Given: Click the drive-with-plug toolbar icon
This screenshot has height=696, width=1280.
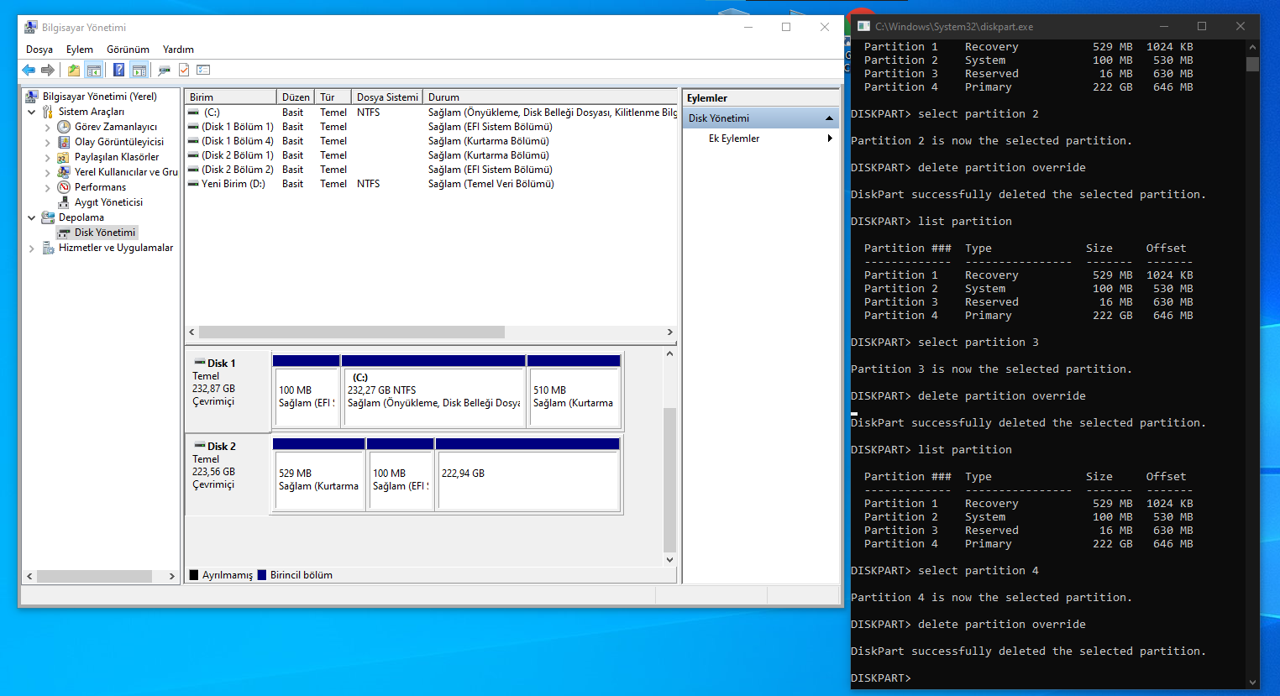Looking at the screenshot, I should click(x=165, y=71).
